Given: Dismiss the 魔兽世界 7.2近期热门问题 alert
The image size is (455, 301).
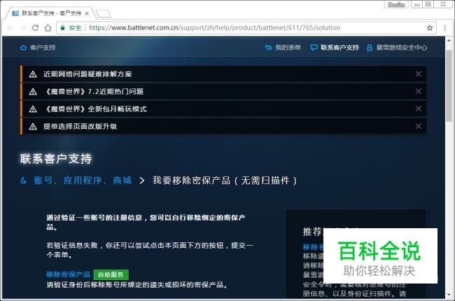Looking at the screenshot, I should point(419,92).
